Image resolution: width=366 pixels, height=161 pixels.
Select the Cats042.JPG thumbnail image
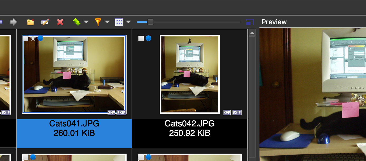click(190, 74)
